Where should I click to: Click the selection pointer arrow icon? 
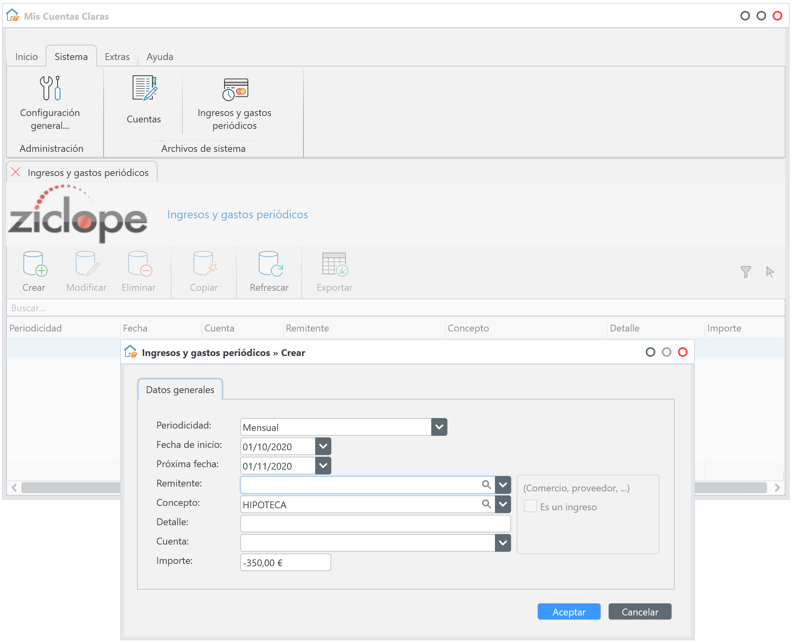pos(769,272)
